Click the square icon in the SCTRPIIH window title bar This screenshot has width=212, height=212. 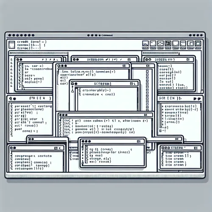click(132, 84)
